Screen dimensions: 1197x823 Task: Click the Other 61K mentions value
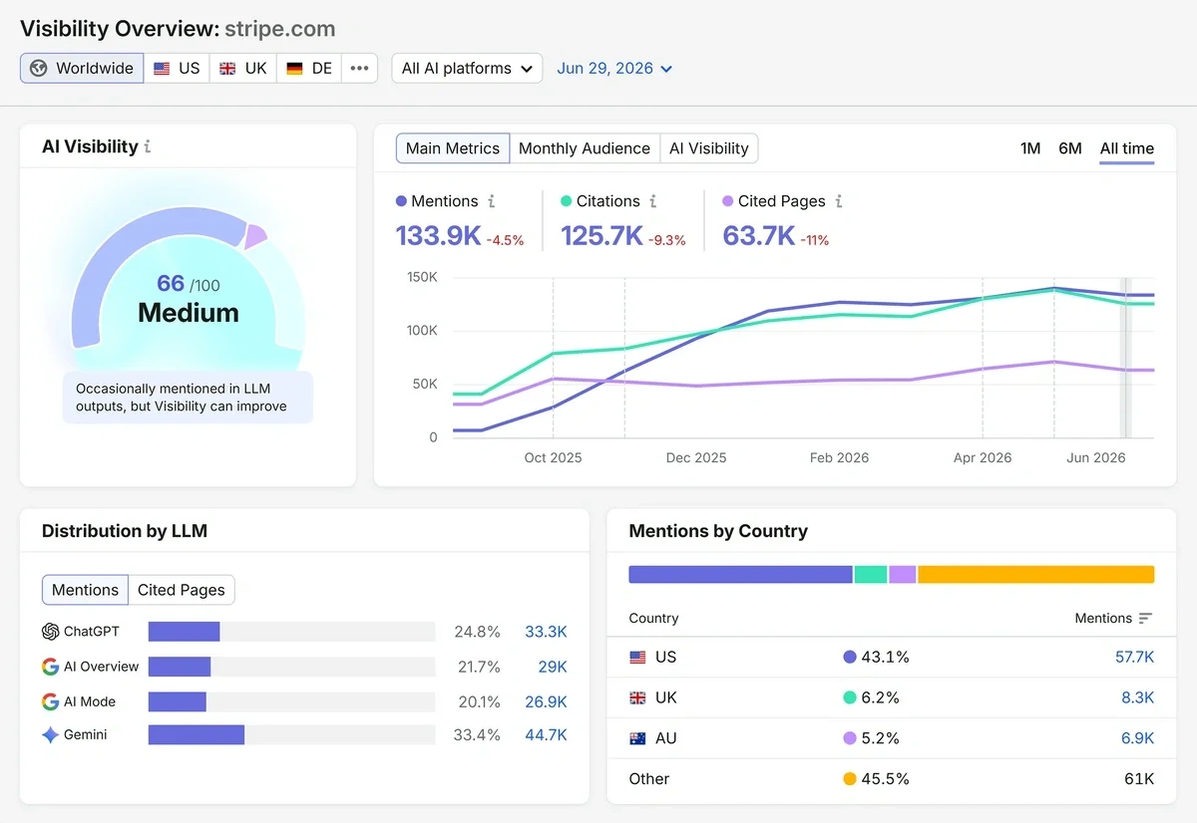click(1139, 779)
